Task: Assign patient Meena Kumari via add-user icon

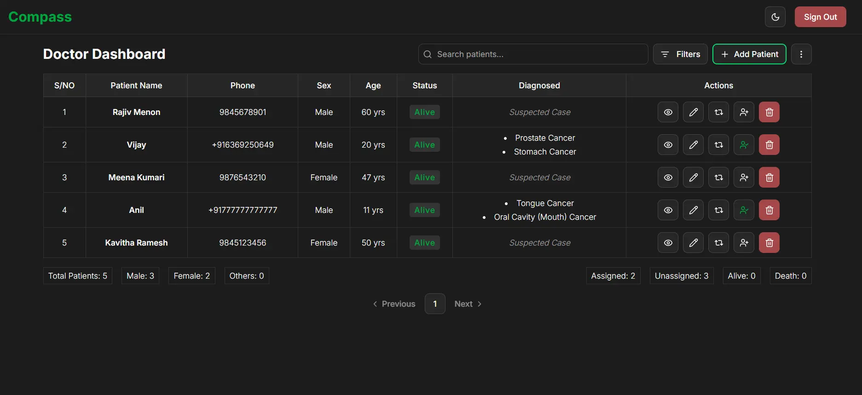Action: 744,177
